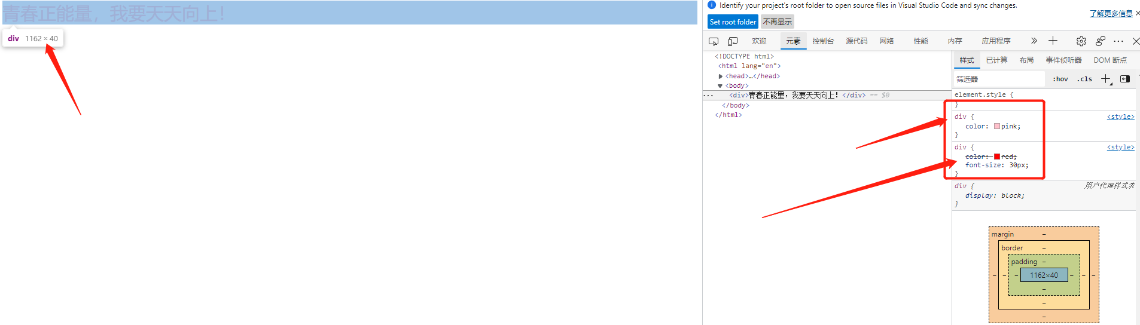Open DevTools settings gear
Screen dimensions: 1140x325
pyautogui.click(x=1081, y=41)
